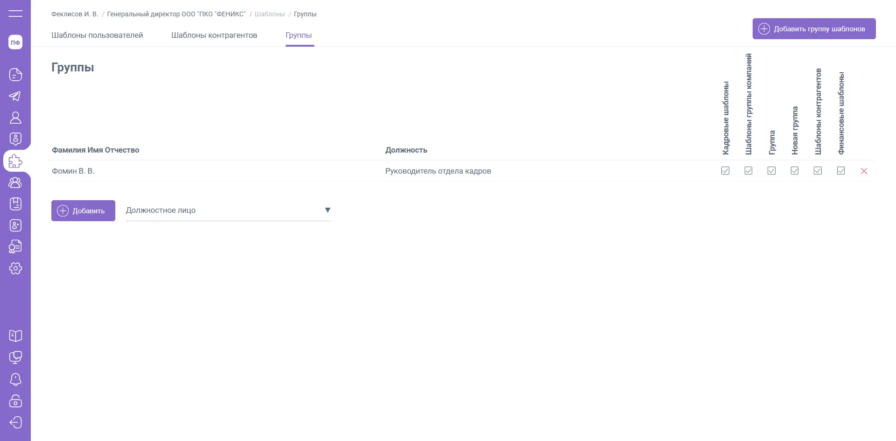Open the hamburger menu in the sidebar
Screen dimensions: 896x441
click(15, 14)
